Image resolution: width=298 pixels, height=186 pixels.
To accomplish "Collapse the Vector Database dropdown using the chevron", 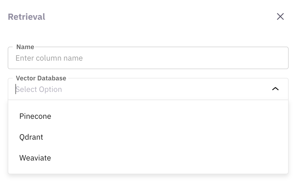I will pos(275,89).
